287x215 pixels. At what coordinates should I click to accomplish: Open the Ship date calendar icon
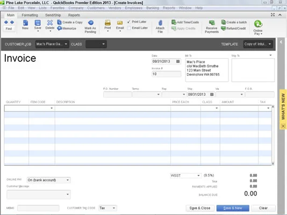(x=212, y=95)
